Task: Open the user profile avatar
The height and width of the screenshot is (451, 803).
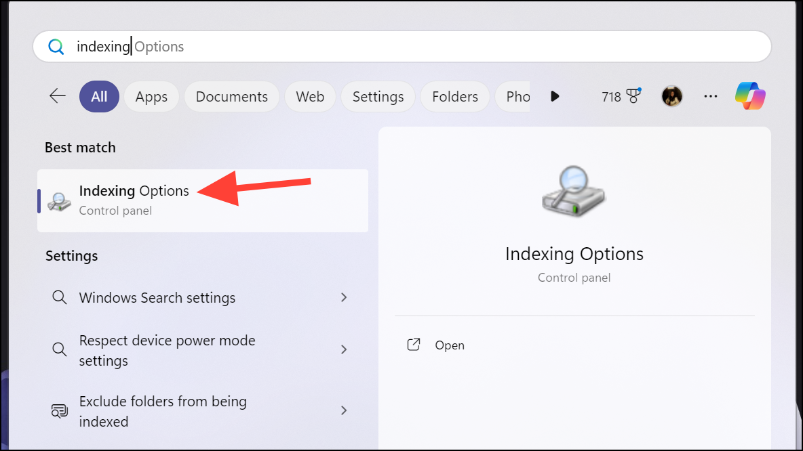Action: pos(672,96)
